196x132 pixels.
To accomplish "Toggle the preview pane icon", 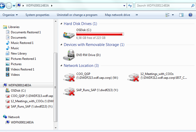I will coord(181,15).
